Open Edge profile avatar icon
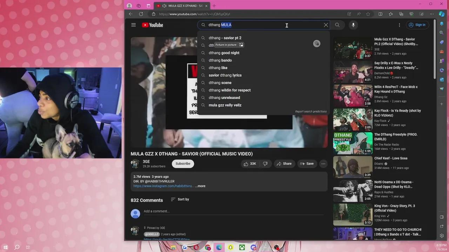Screen dimensions: 449x252 coord(129,6)
